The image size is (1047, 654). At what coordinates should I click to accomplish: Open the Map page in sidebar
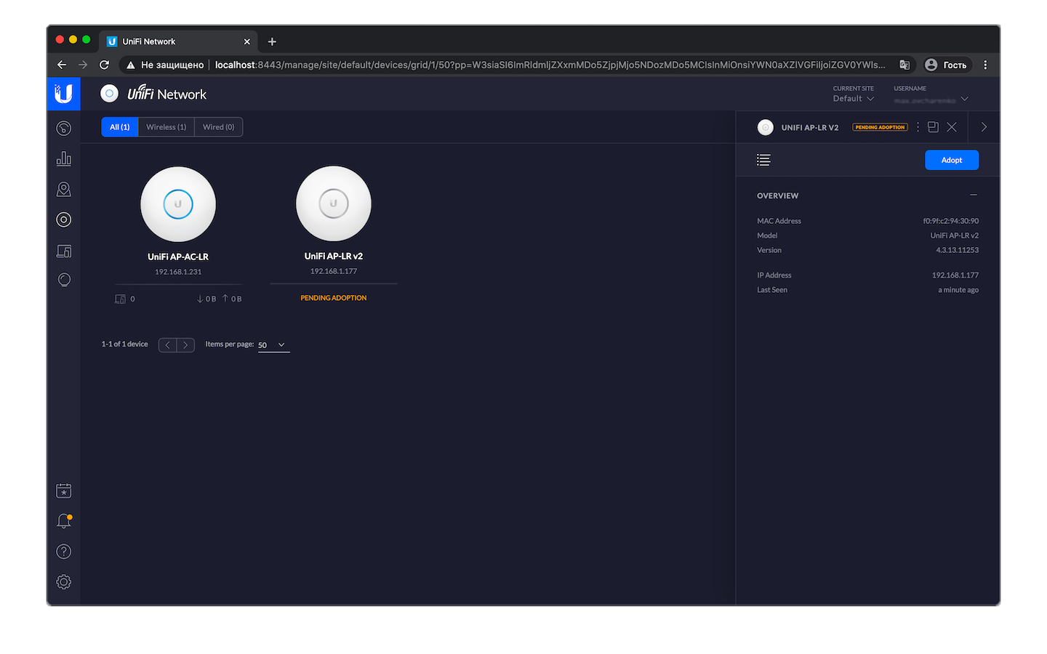pyautogui.click(x=64, y=189)
